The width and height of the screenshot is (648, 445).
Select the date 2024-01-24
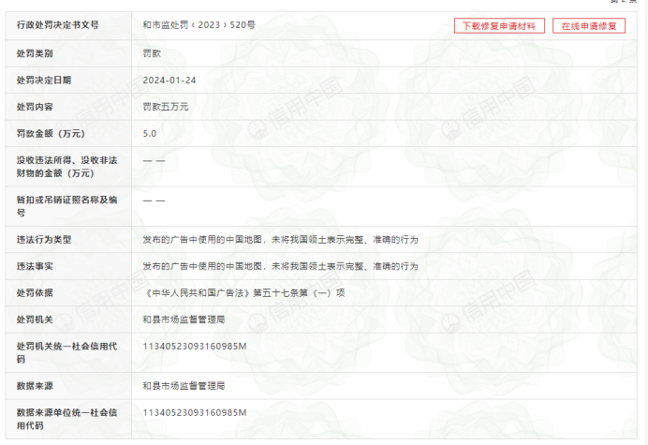(x=169, y=81)
